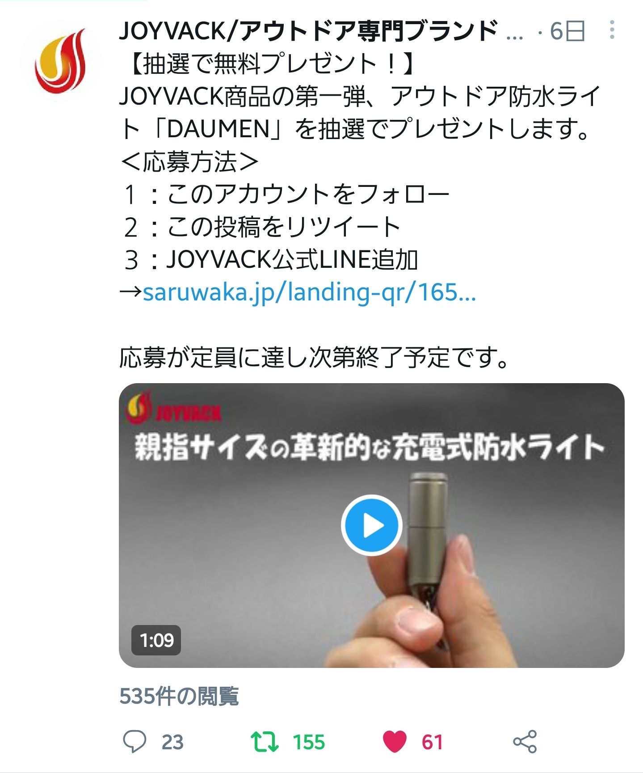Toggle the green retweet icon
The height and width of the screenshot is (773, 643).
(265, 742)
